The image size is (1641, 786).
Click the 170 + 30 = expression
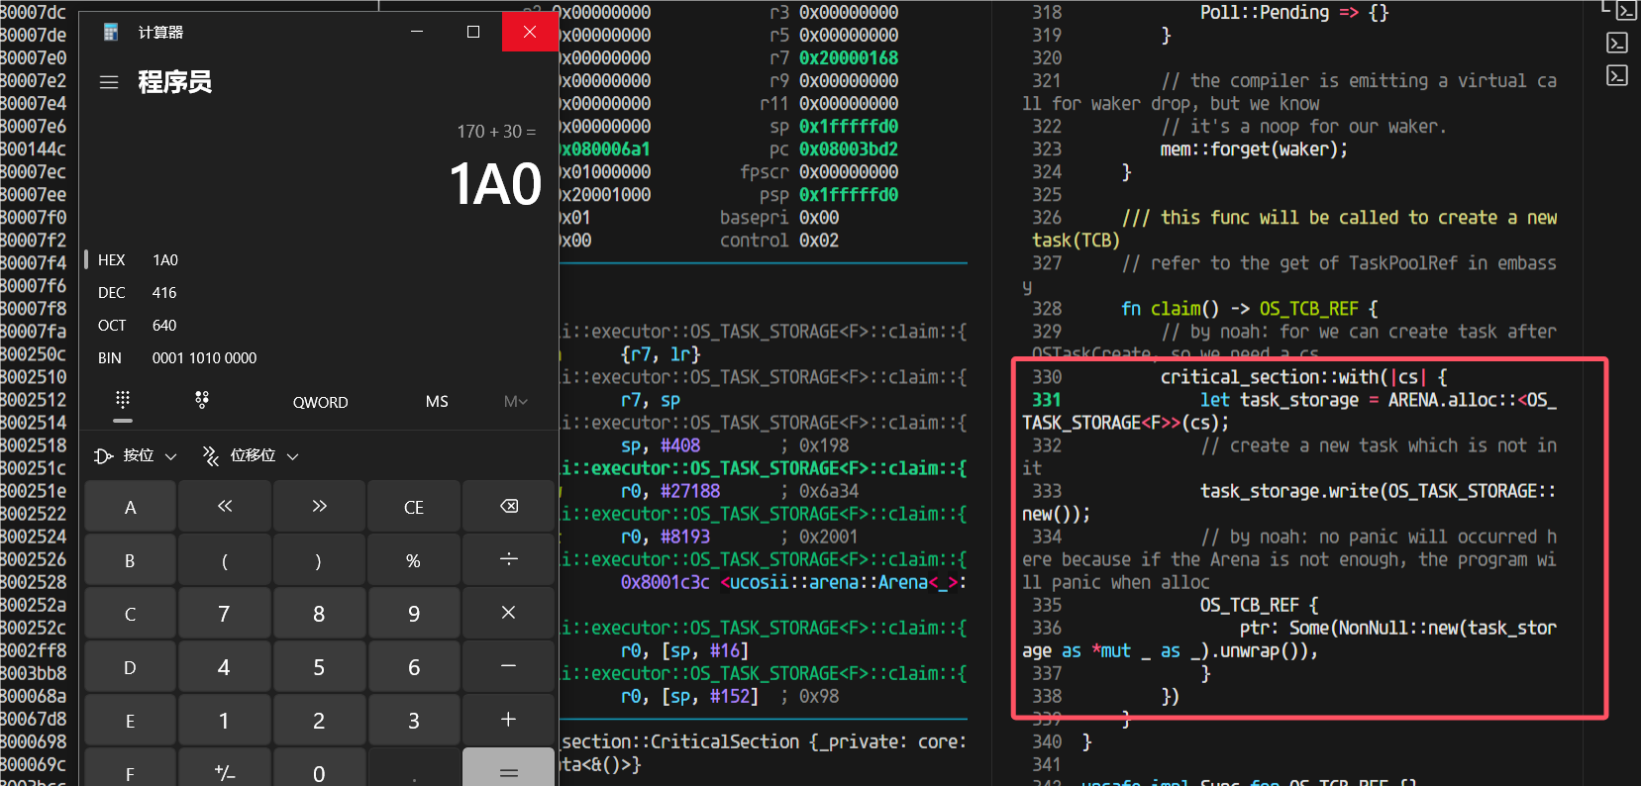[x=496, y=132]
